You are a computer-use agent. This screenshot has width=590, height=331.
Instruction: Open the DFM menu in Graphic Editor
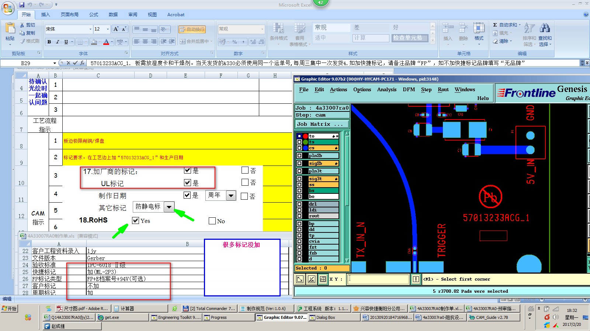409,89
